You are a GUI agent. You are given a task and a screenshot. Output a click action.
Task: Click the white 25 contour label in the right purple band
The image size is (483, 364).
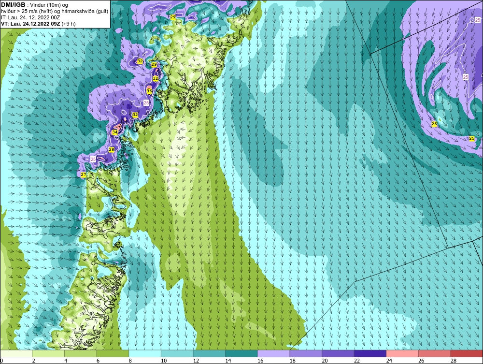pos(466,77)
